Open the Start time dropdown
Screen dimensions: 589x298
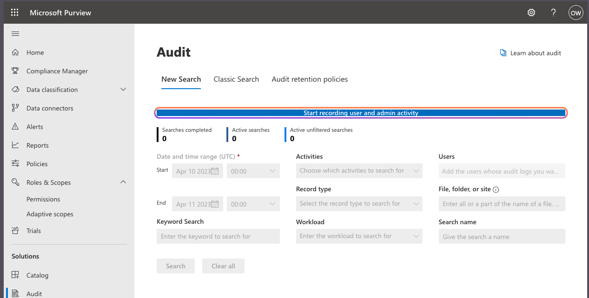[253, 171]
